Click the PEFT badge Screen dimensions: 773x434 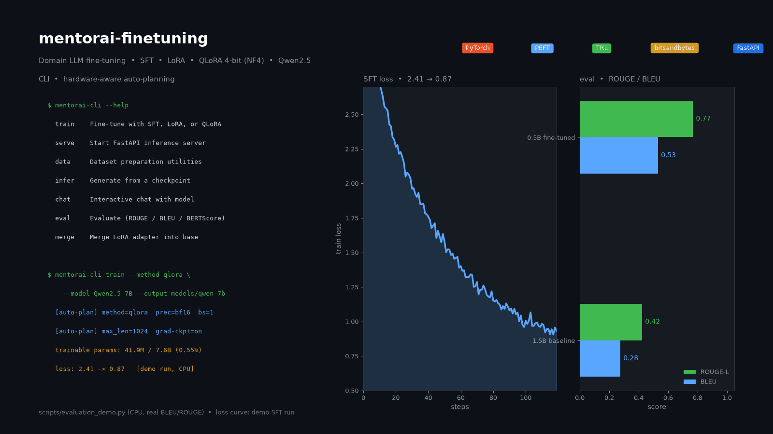(x=542, y=48)
